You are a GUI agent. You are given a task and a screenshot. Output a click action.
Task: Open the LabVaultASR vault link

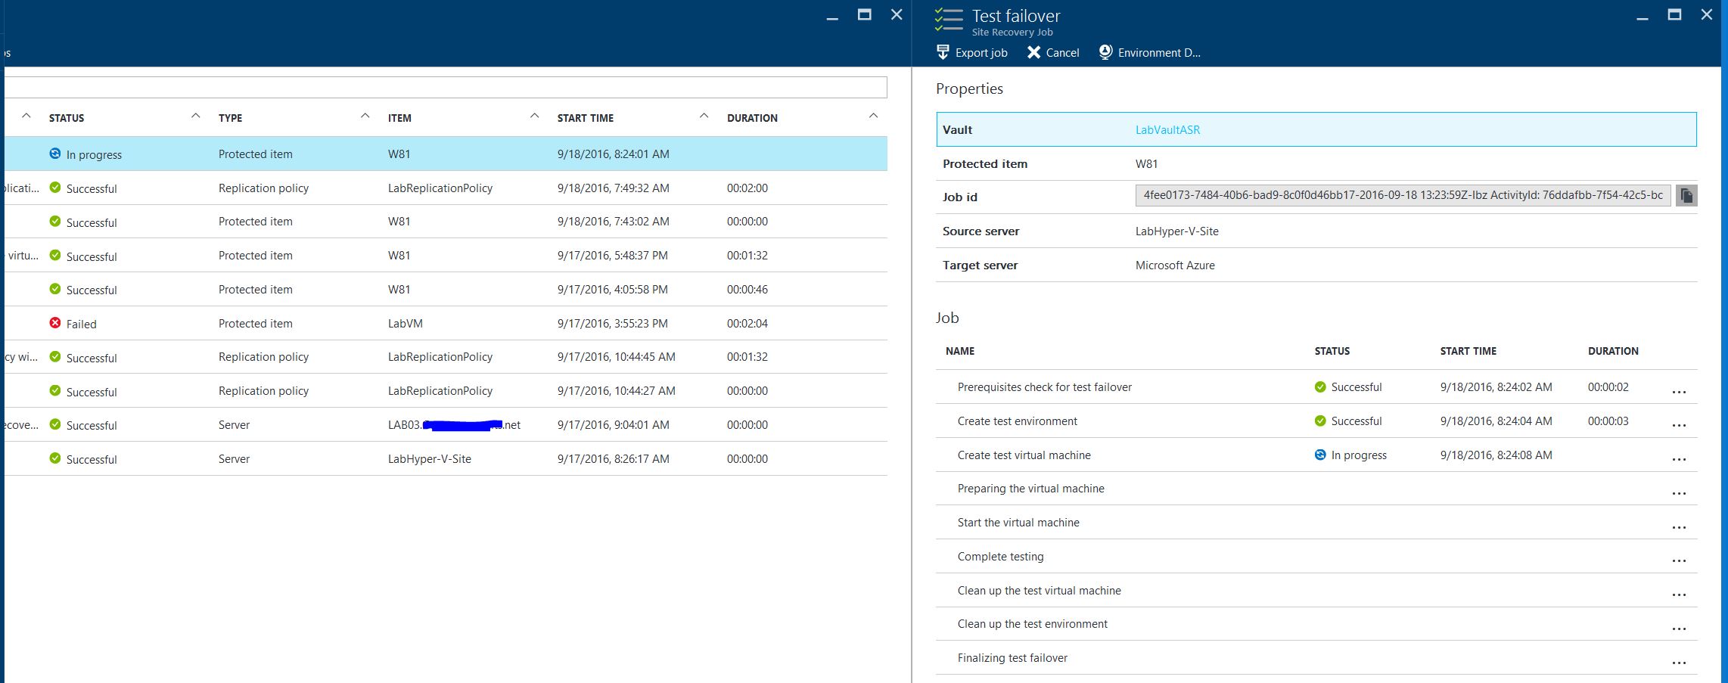[x=1167, y=129]
